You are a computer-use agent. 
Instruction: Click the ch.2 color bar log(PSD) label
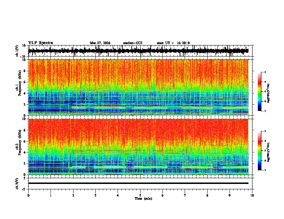coord(268,152)
